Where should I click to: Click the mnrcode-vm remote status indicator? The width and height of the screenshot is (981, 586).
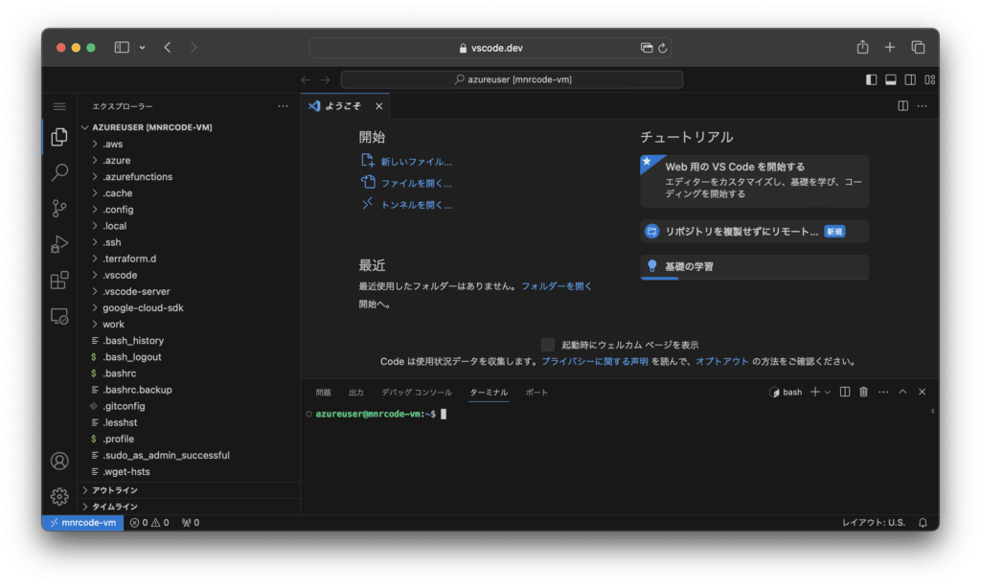83,522
